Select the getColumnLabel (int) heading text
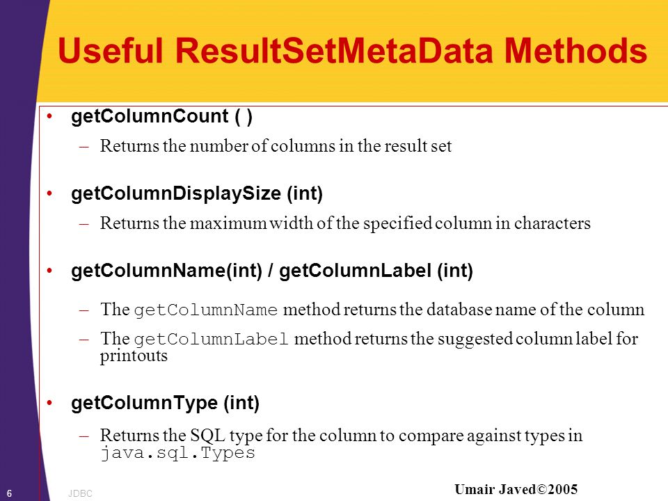Image resolution: width=668 pixels, height=501 pixels. (x=376, y=271)
